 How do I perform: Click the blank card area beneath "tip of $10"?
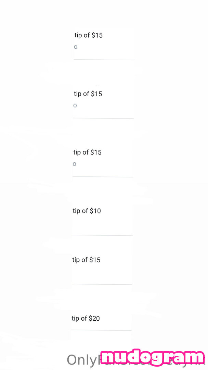click(102, 224)
